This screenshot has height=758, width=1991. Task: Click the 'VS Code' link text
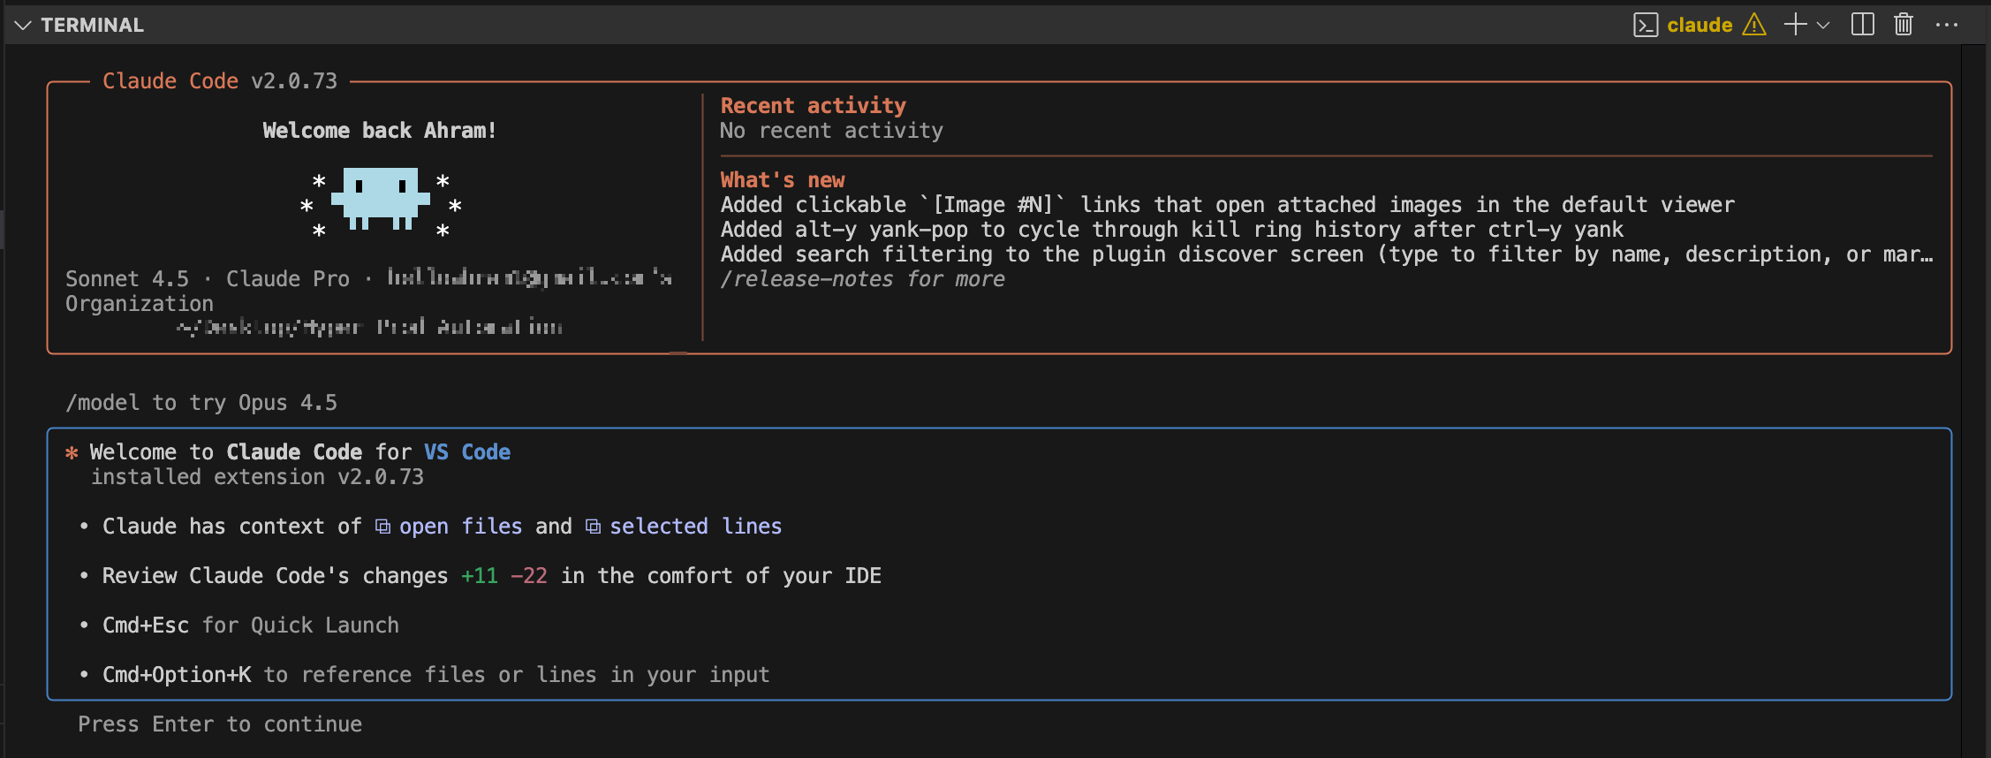point(467,452)
